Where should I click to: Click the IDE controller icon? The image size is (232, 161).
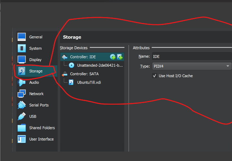tap(64, 57)
